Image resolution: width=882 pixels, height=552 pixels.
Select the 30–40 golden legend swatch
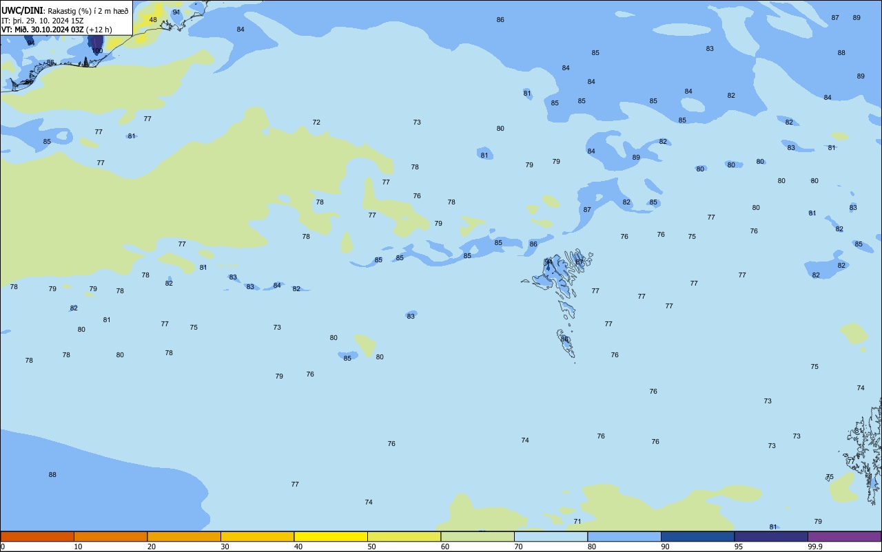point(257,536)
